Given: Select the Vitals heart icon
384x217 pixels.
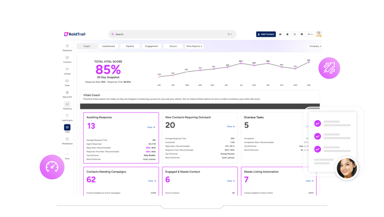Looking at the screenshot, I should [x=67, y=127].
